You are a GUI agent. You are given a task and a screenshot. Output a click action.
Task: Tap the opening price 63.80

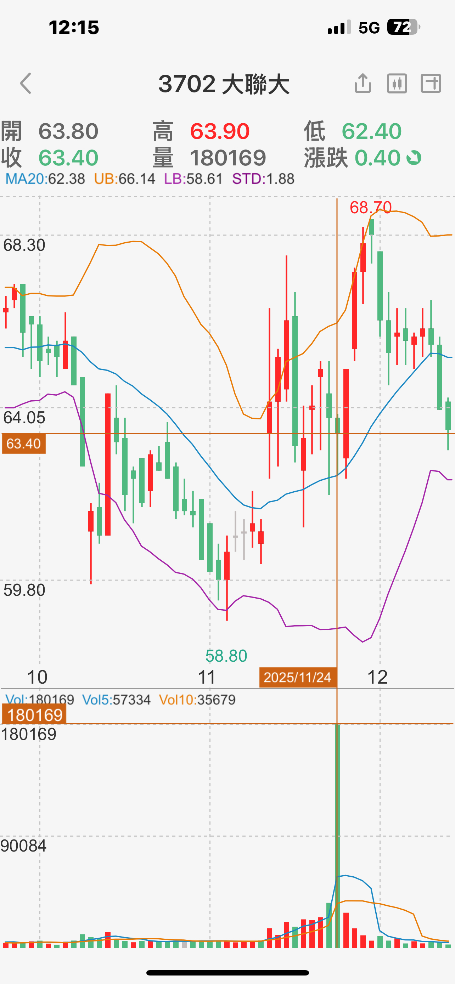[68, 131]
